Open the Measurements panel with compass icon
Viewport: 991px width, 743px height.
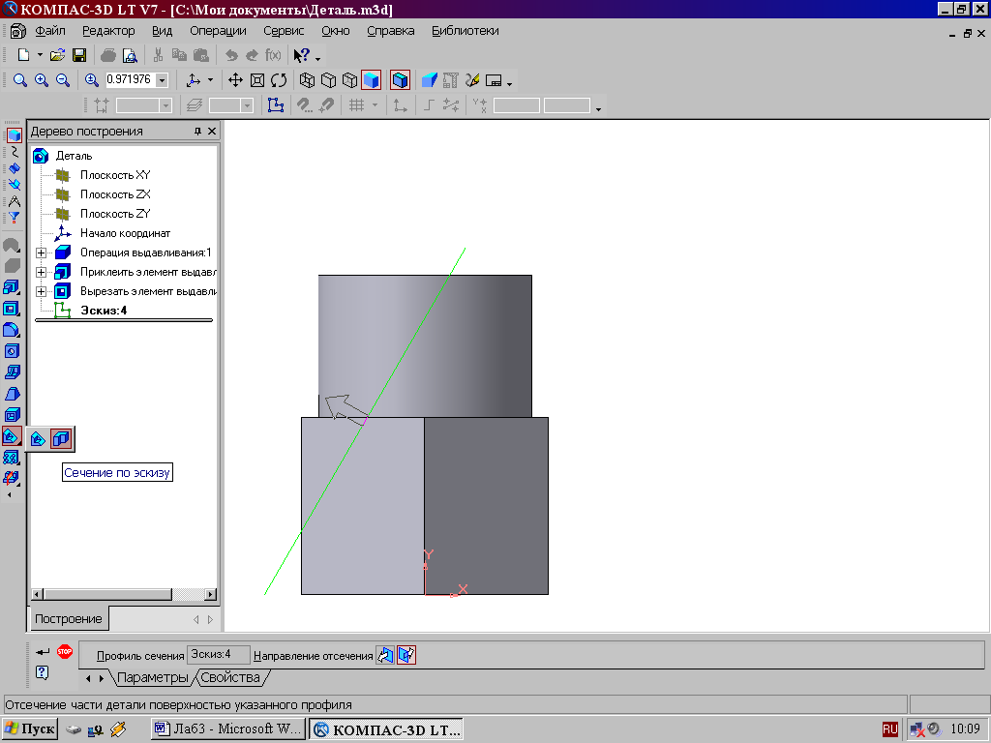point(14,201)
